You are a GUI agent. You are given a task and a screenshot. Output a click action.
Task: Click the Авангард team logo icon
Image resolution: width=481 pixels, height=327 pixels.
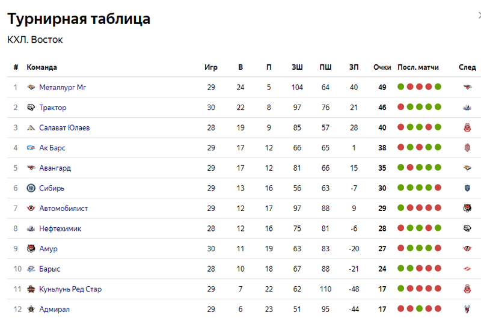click(31, 168)
